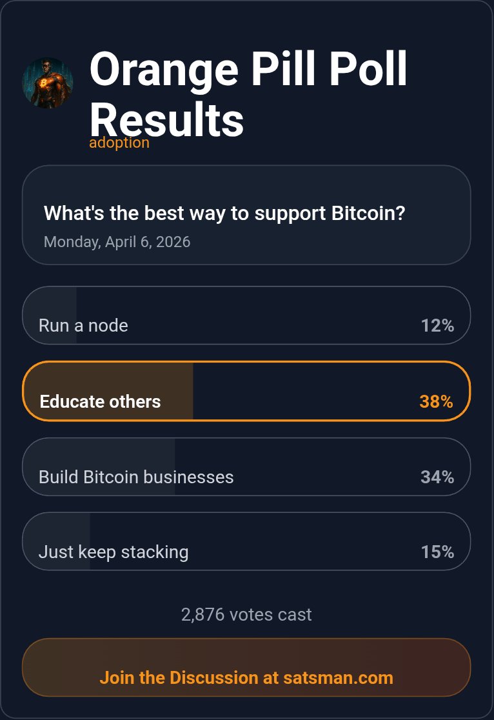
Task: Click the 2,876 votes cast count
Action: pyautogui.click(x=246, y=614)
